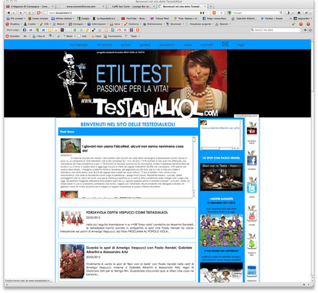Open a new tab with the plus button
Image resolution: width=318 pixels, height=293 pixels.
pyautogui.click(x=211, y=7)
